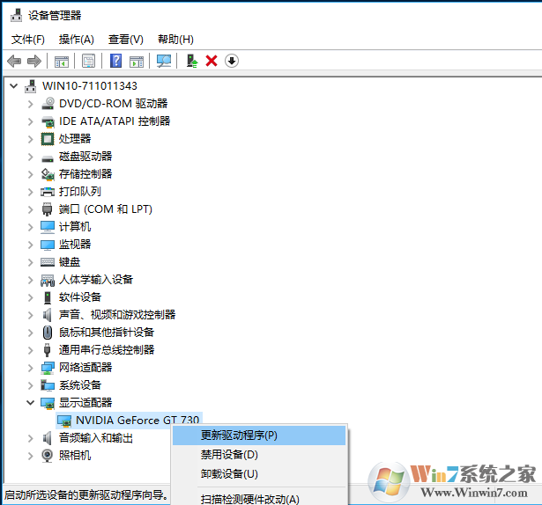Click the blue Help question mark icon
Image resolution: width=542 pixels, height=505 pixels.
[115, 61]
